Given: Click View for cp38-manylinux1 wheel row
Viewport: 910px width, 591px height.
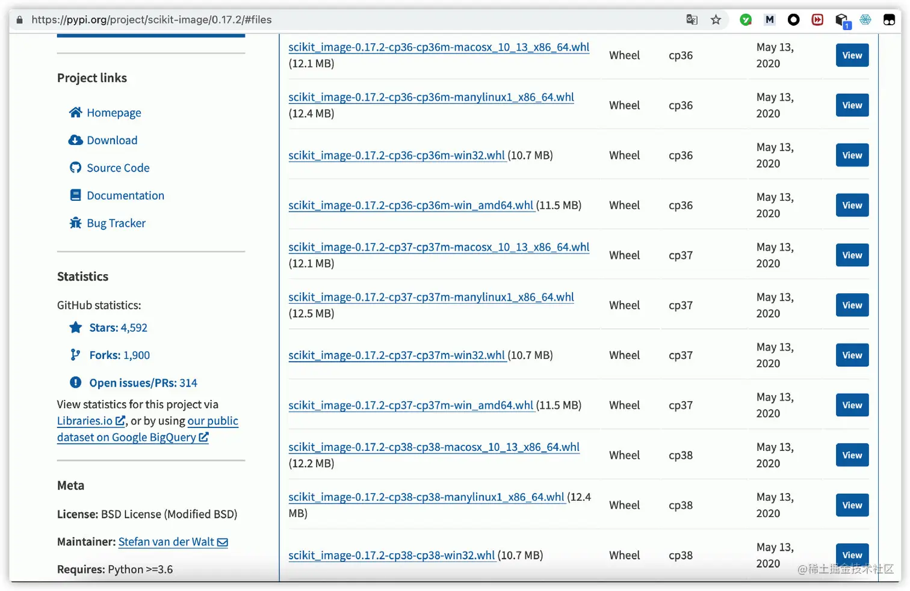Looking at the screenshot, I should (852, 505).
